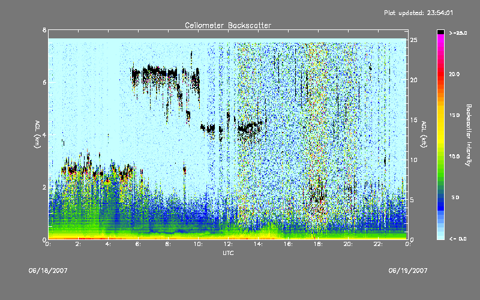
Task: Click the "AGL (kft)" axis label
Action: pyautogui.click(x=424, y=134)
